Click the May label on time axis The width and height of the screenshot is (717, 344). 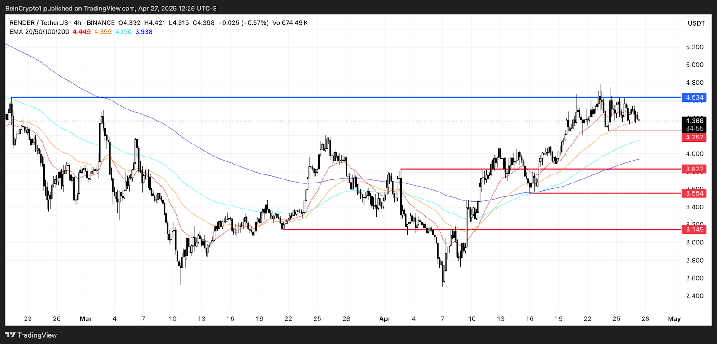click(x=674, y=319)
